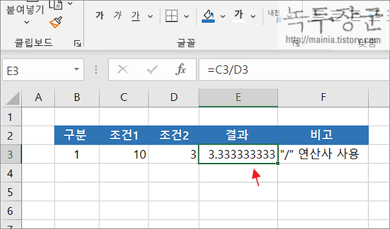390x229 pixels.
Task: Select row 1 header
Action: 11,116
